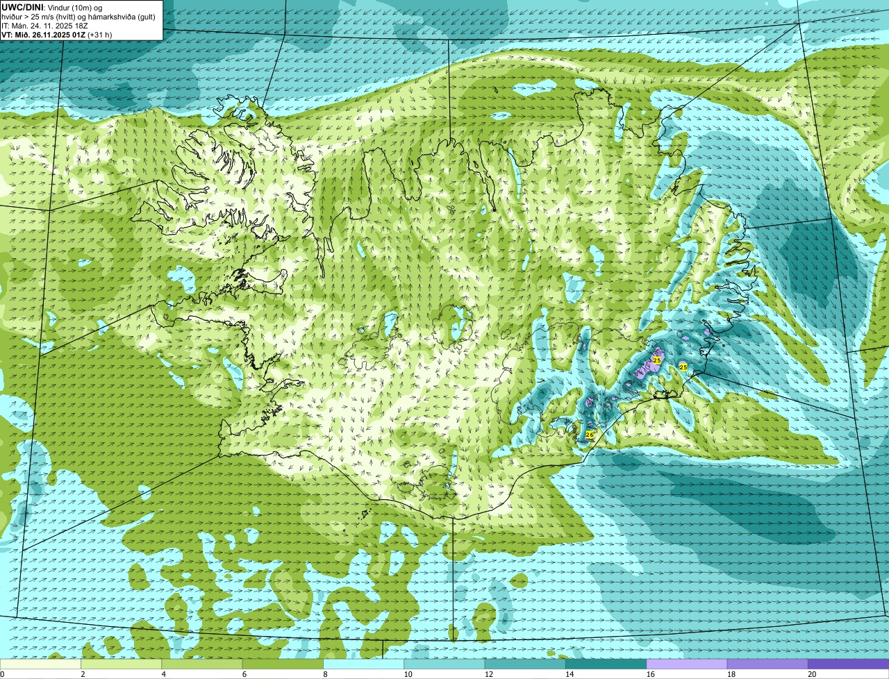Viewport: 889px width, 679px height.
Task: Click the pale yellow 0–2 m/s legend segment
Action: click(x=40, y=664)
